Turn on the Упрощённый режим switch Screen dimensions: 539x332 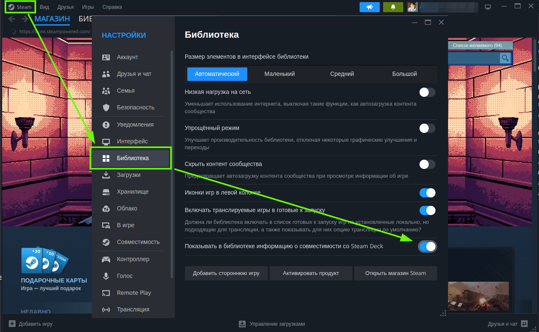428,128
